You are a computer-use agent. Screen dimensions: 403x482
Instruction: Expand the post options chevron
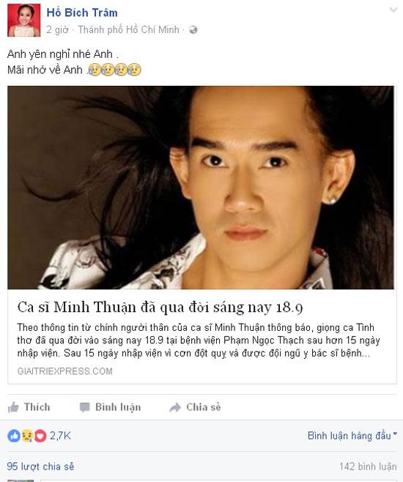[393, 10]
